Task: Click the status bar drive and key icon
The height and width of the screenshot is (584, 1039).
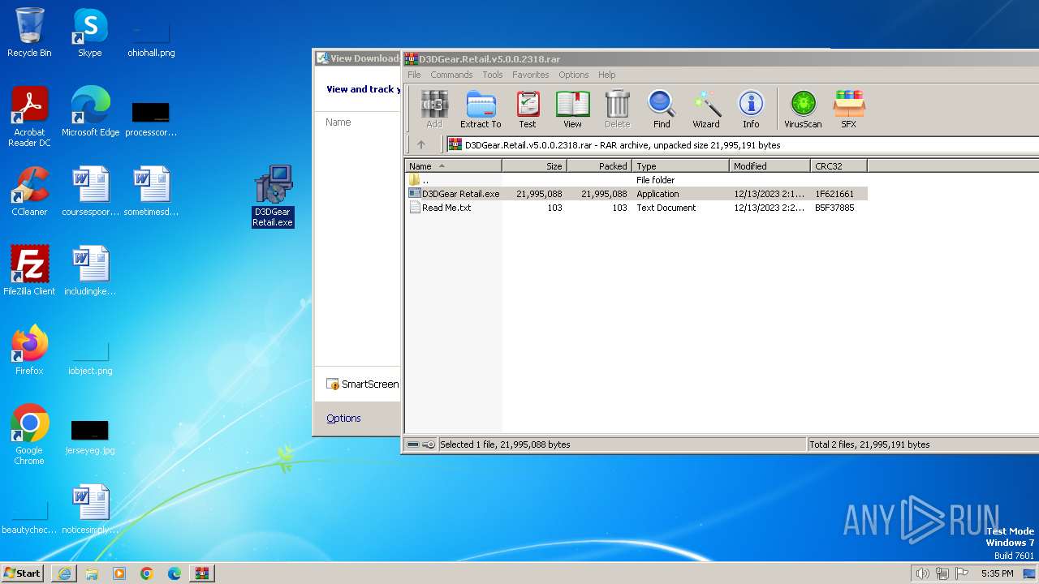Action: (420, 444)
